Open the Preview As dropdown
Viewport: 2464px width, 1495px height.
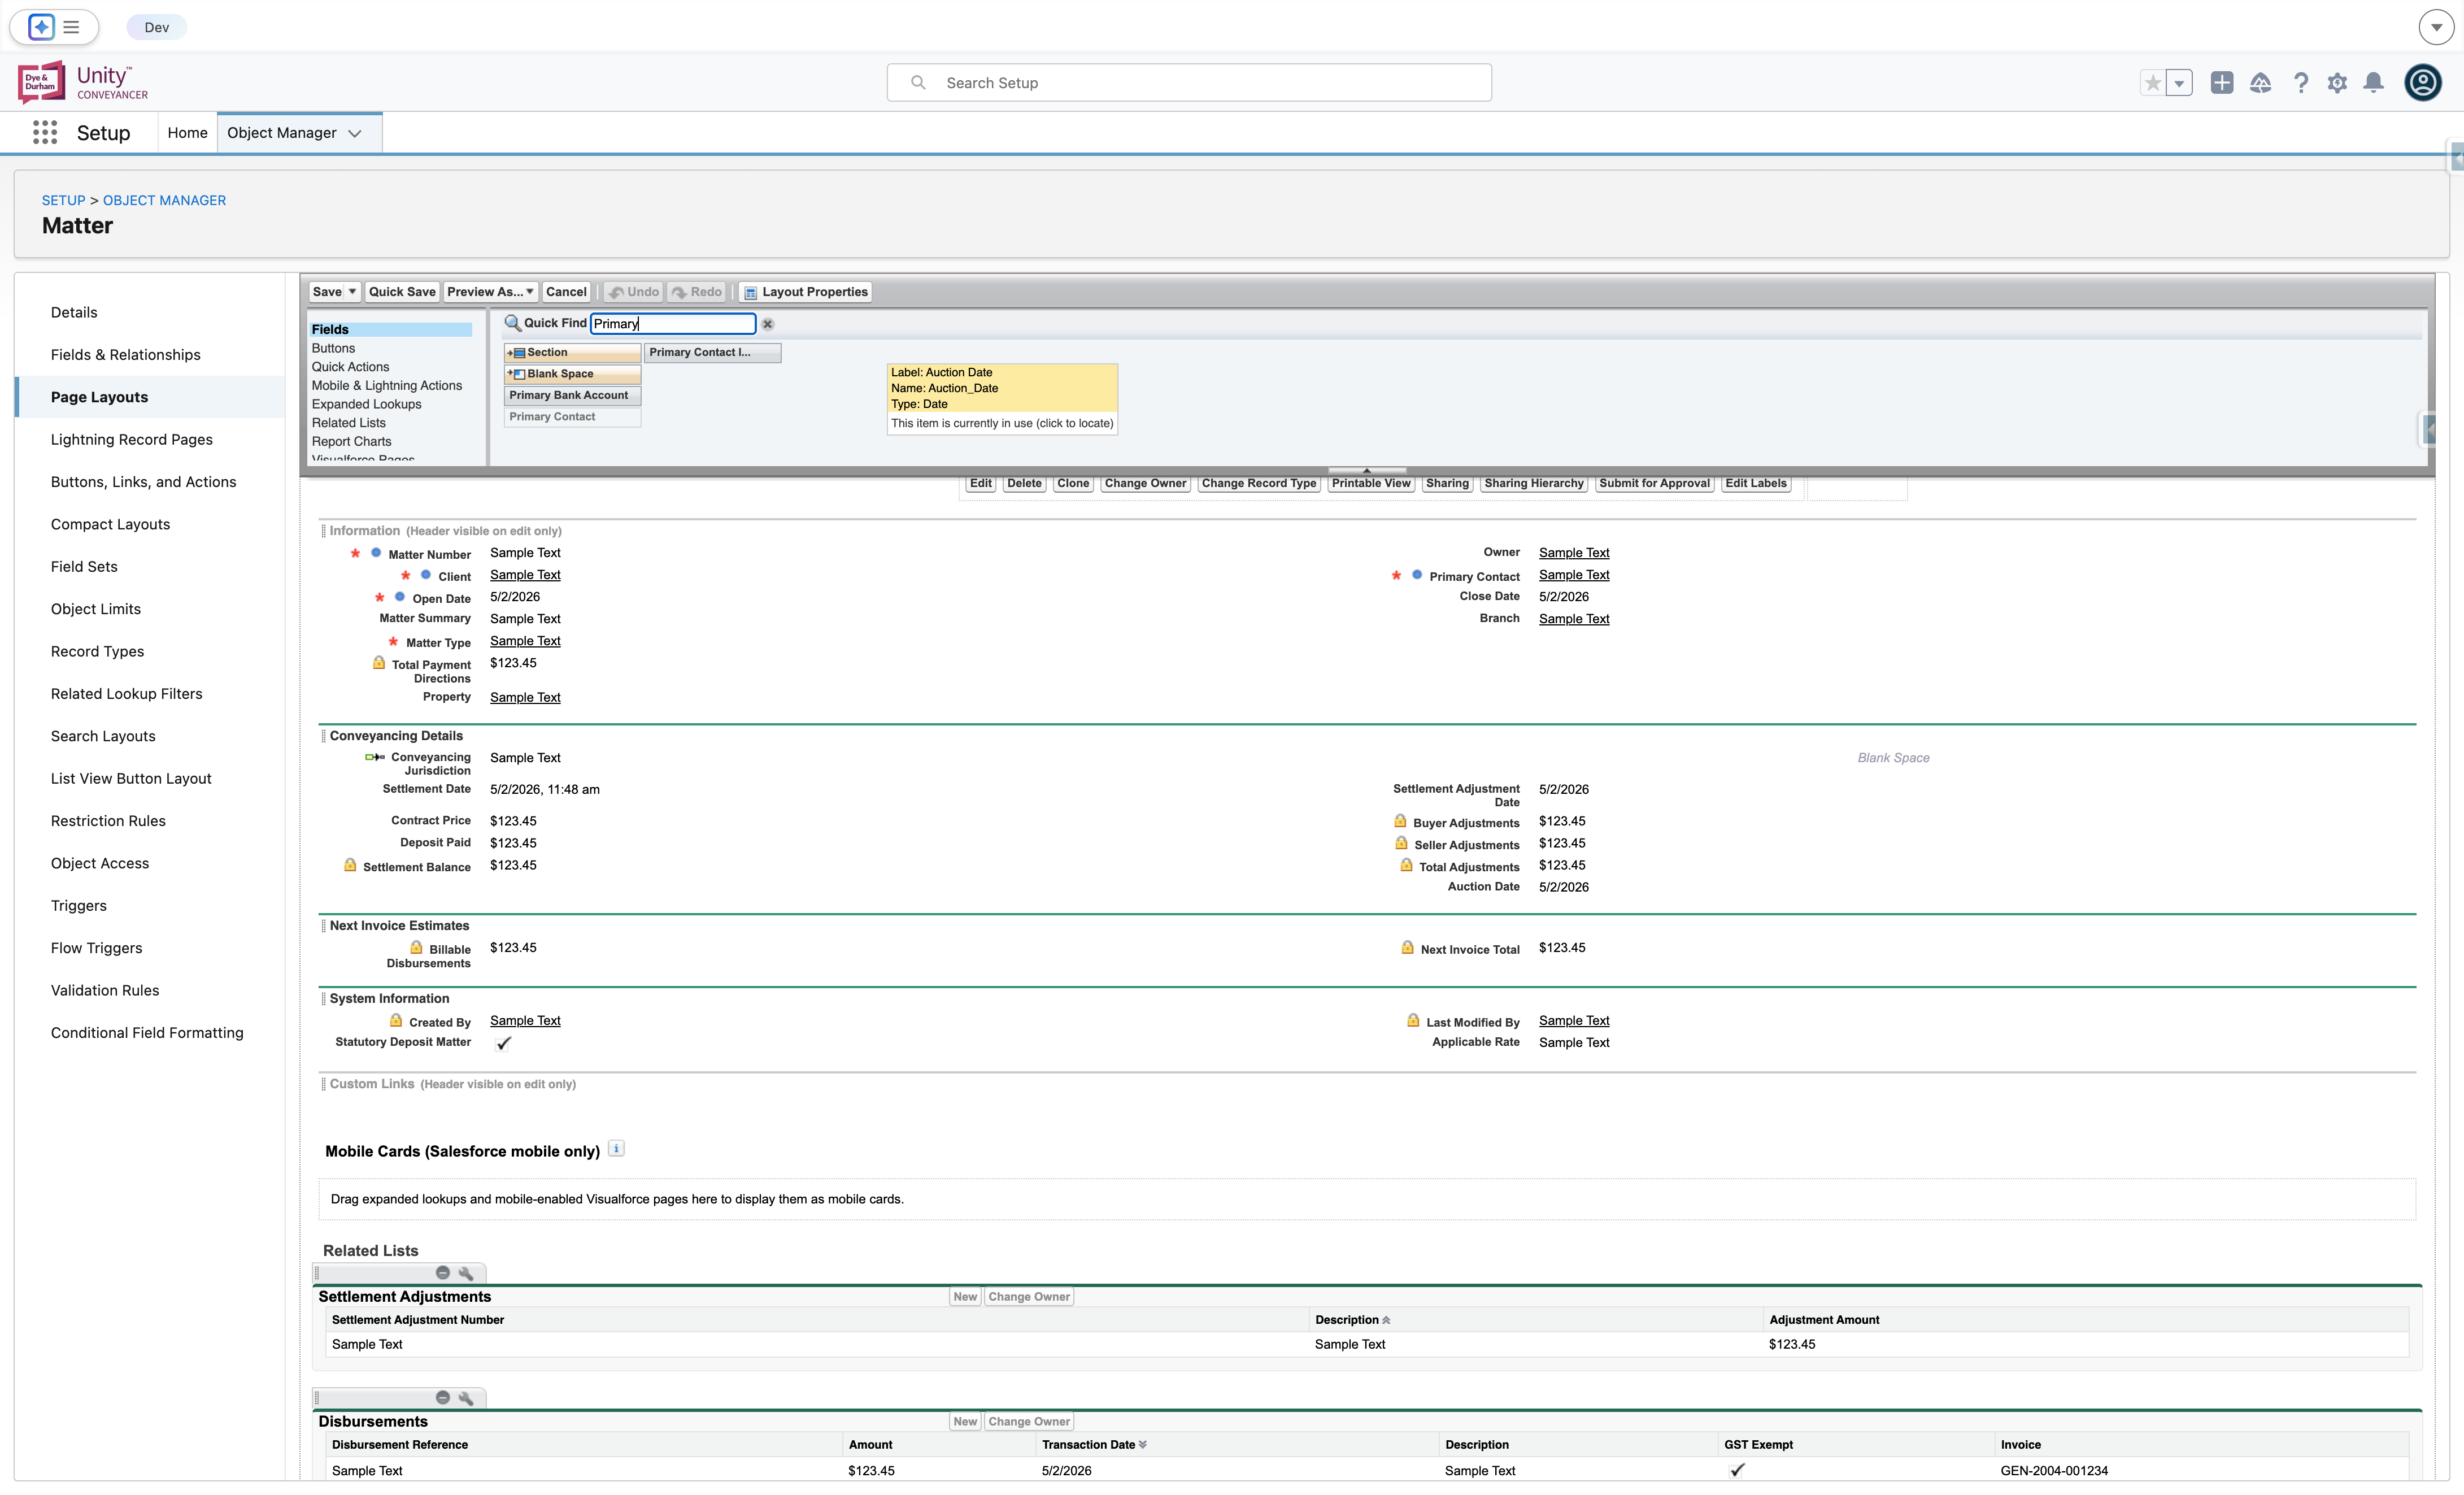(490, 292)
